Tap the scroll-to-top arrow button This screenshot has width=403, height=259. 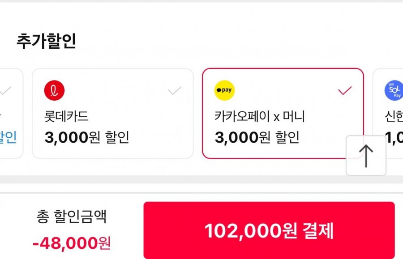(x=366, y=156)
